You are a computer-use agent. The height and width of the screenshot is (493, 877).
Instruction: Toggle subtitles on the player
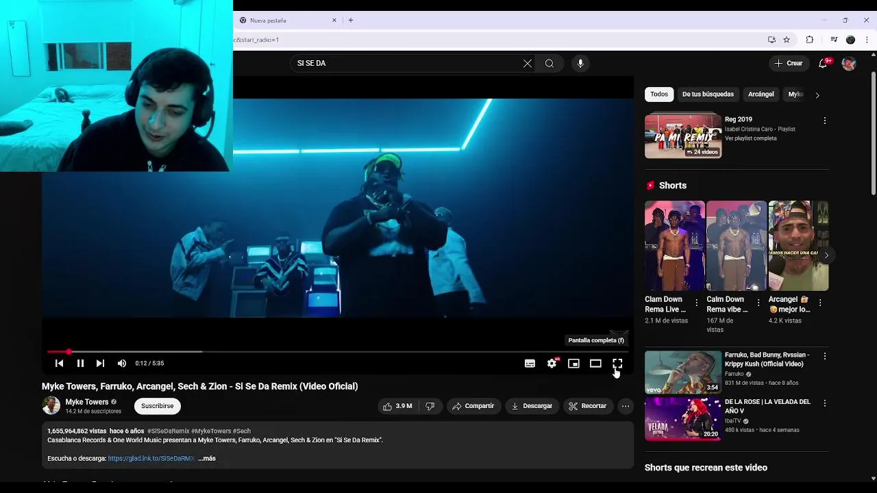point(530,364)
